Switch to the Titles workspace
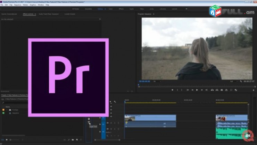The width and height of the screenshot is (257, 145). [x=142, y=9]
